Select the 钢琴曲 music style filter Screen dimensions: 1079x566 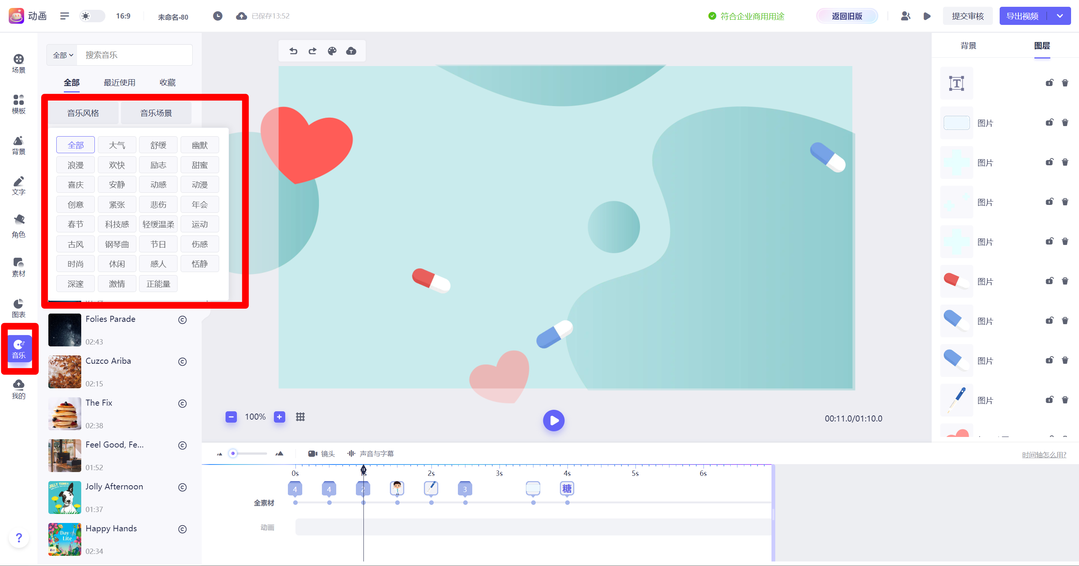117,244
